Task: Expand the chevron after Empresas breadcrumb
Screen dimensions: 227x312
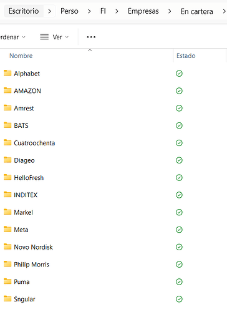Action: point(170,11)
